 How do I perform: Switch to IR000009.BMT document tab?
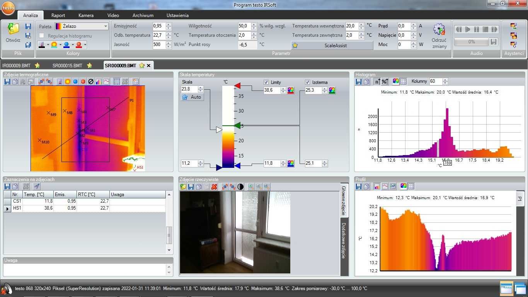pyautogui.click(x=16, y=66)
